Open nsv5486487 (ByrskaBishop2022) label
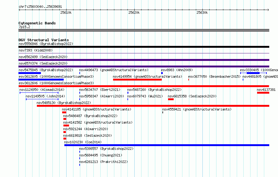Viewport: 278px width, 177px height. point(90,116)
